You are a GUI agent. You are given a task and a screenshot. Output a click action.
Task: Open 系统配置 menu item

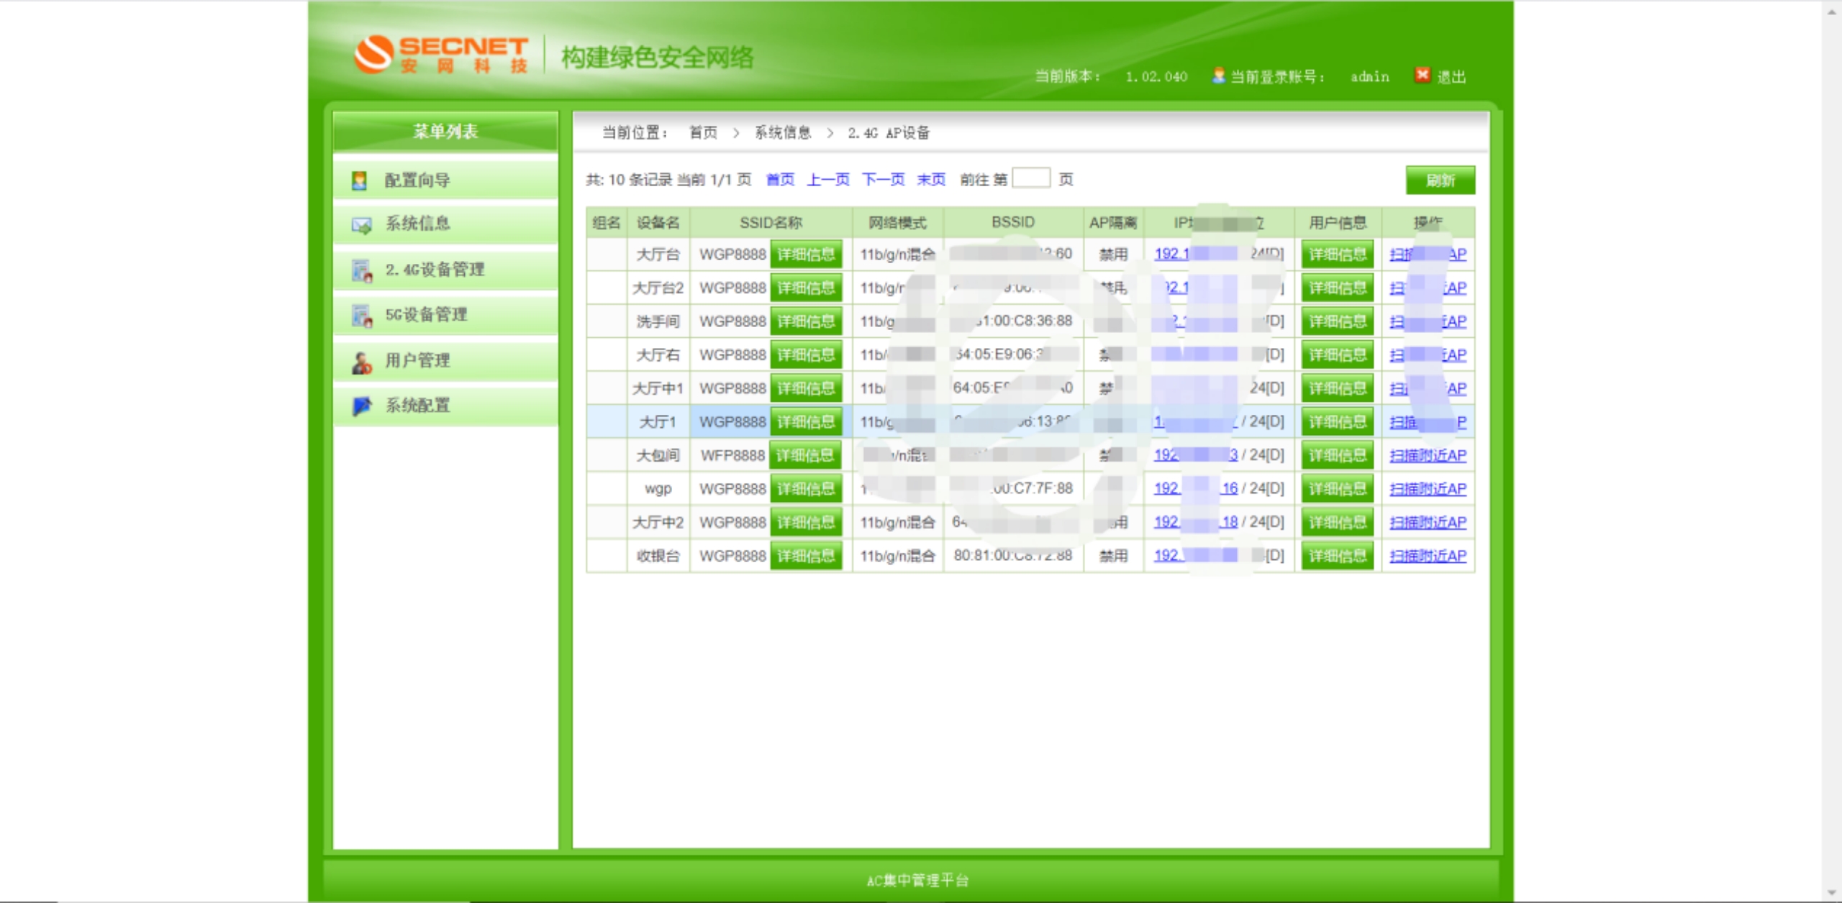[417, 405]
